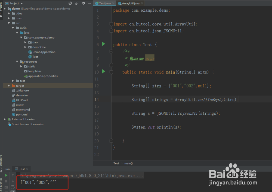Image resolution: width=272 pixels, height=192 pixels.
Task: Select the mvnw file
Action: point(18,105)
